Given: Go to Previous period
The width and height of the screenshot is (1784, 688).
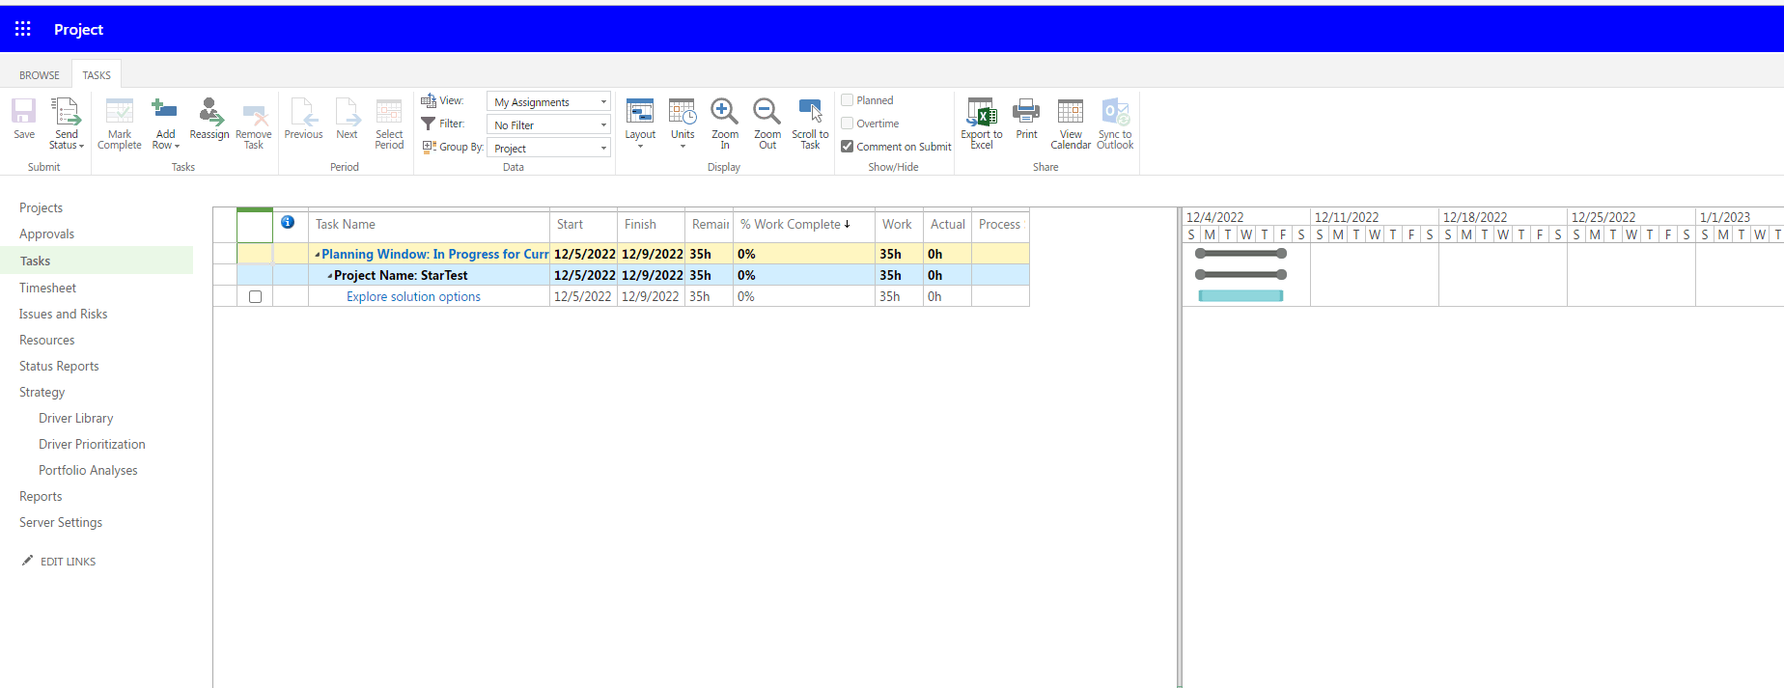Looking at the screenshot, I should [303, 111].
